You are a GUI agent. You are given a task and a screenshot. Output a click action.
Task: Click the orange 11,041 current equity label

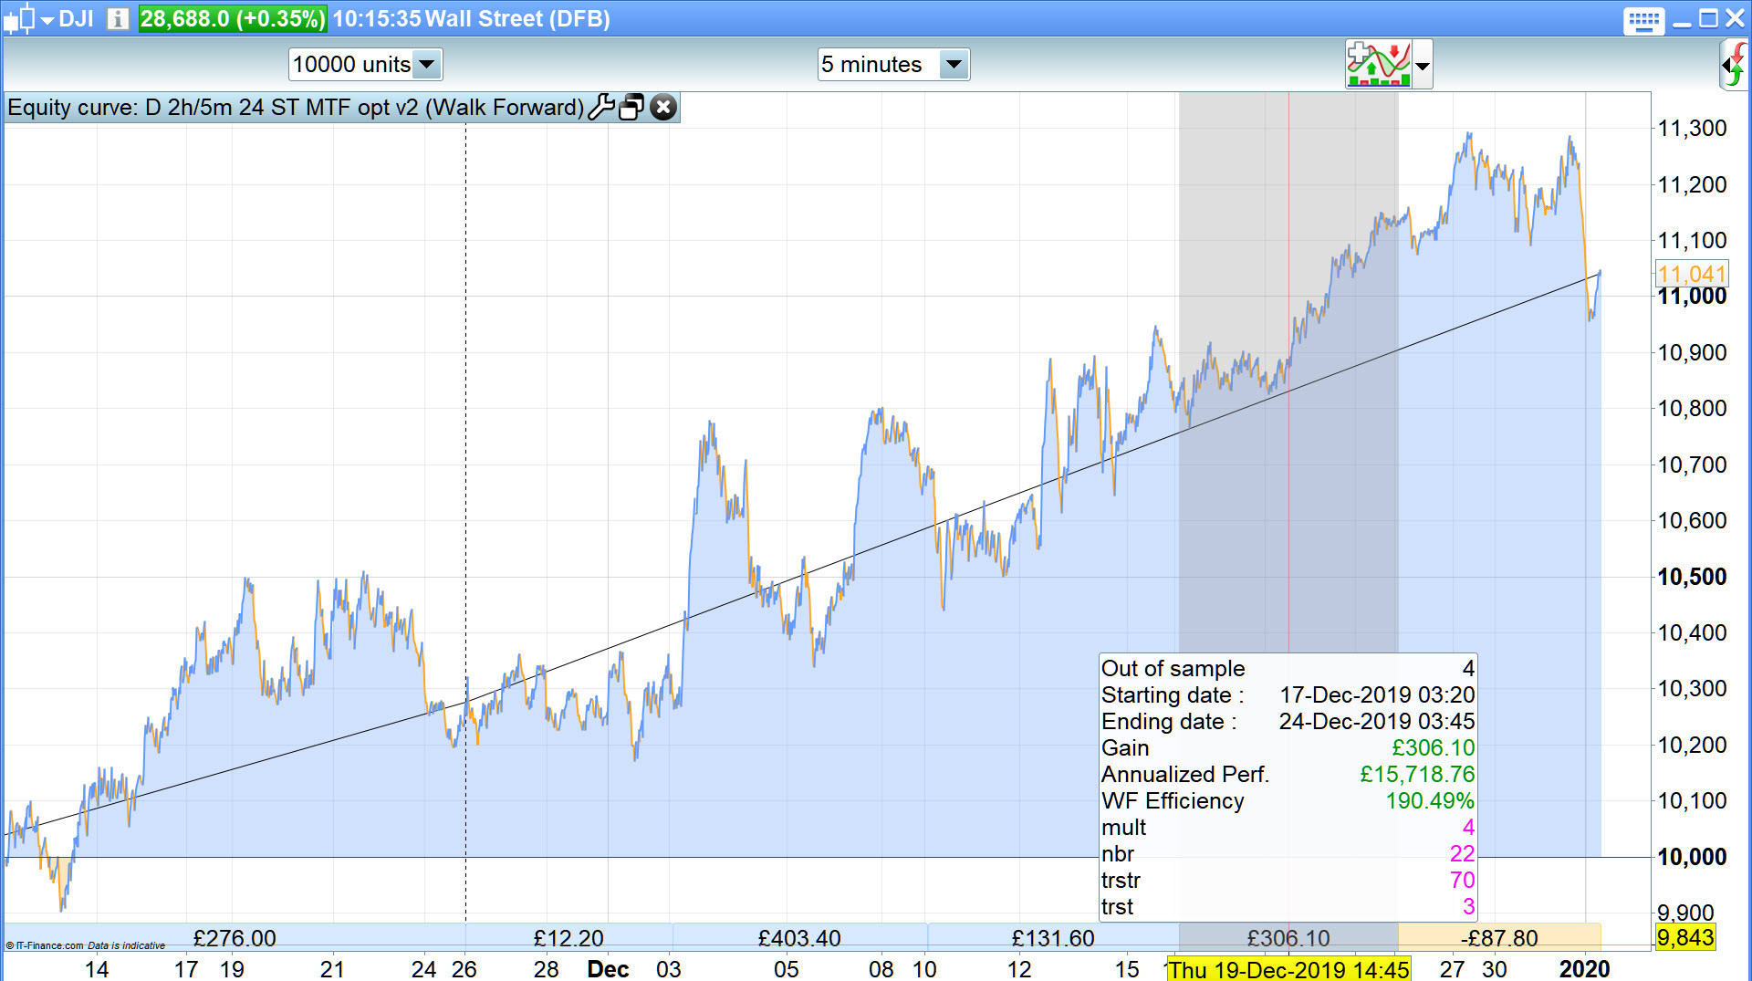(x=1692, y=274)
